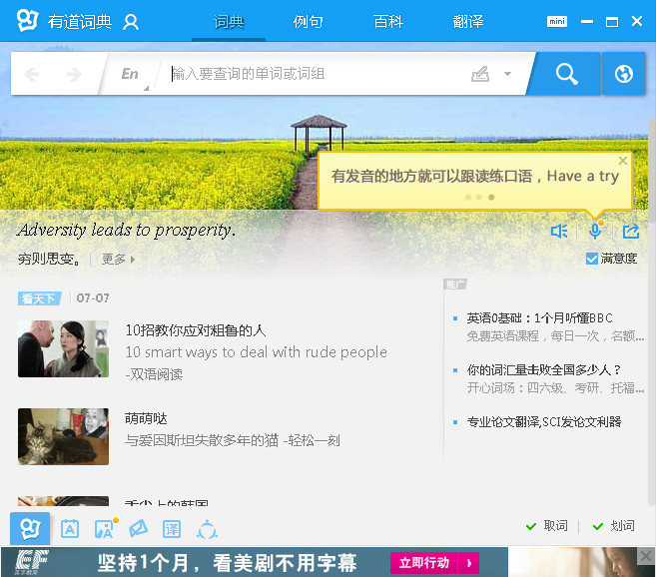This screenshot has height=577, width=656.
Task: Switch to mini window mode
Action: pos(557,21)
